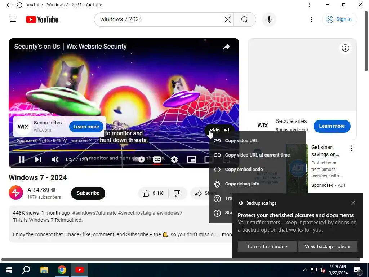Go to the YouTube home logo
This screenshot has height=277, width=369.
tap(42, 19)
